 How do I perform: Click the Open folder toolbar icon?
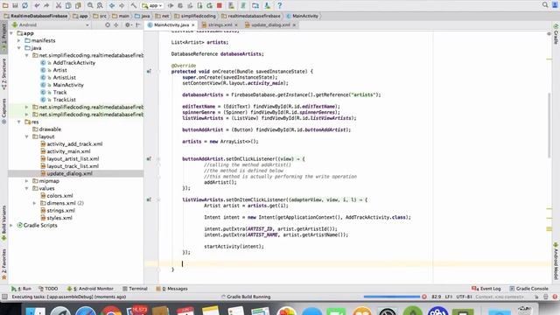(5, 5)
